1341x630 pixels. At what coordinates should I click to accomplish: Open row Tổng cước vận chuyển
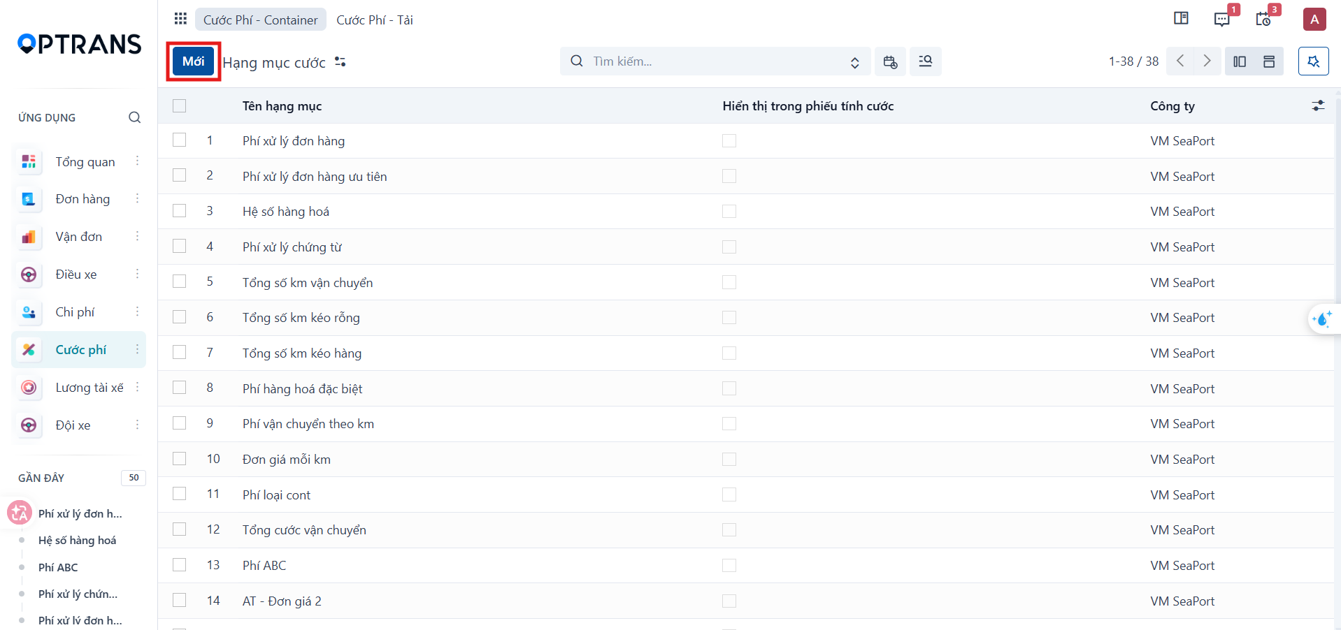coord(304,530)
